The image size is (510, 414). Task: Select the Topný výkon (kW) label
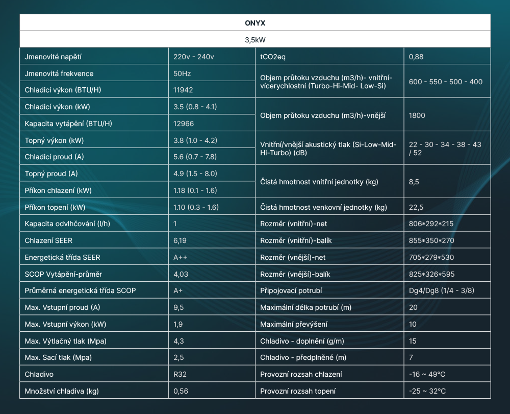pos(54,140)
